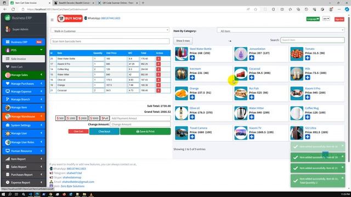Open Manage User sidebar menu
The height and width of the screenshot is (197, 351).
click(x=24, y=134)
